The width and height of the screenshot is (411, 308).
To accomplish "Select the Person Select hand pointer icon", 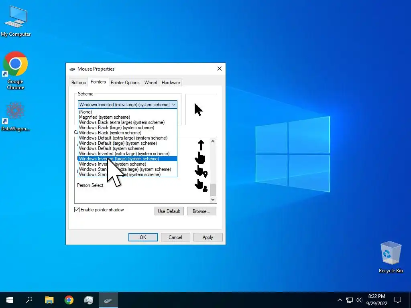I will pos(201,185).
